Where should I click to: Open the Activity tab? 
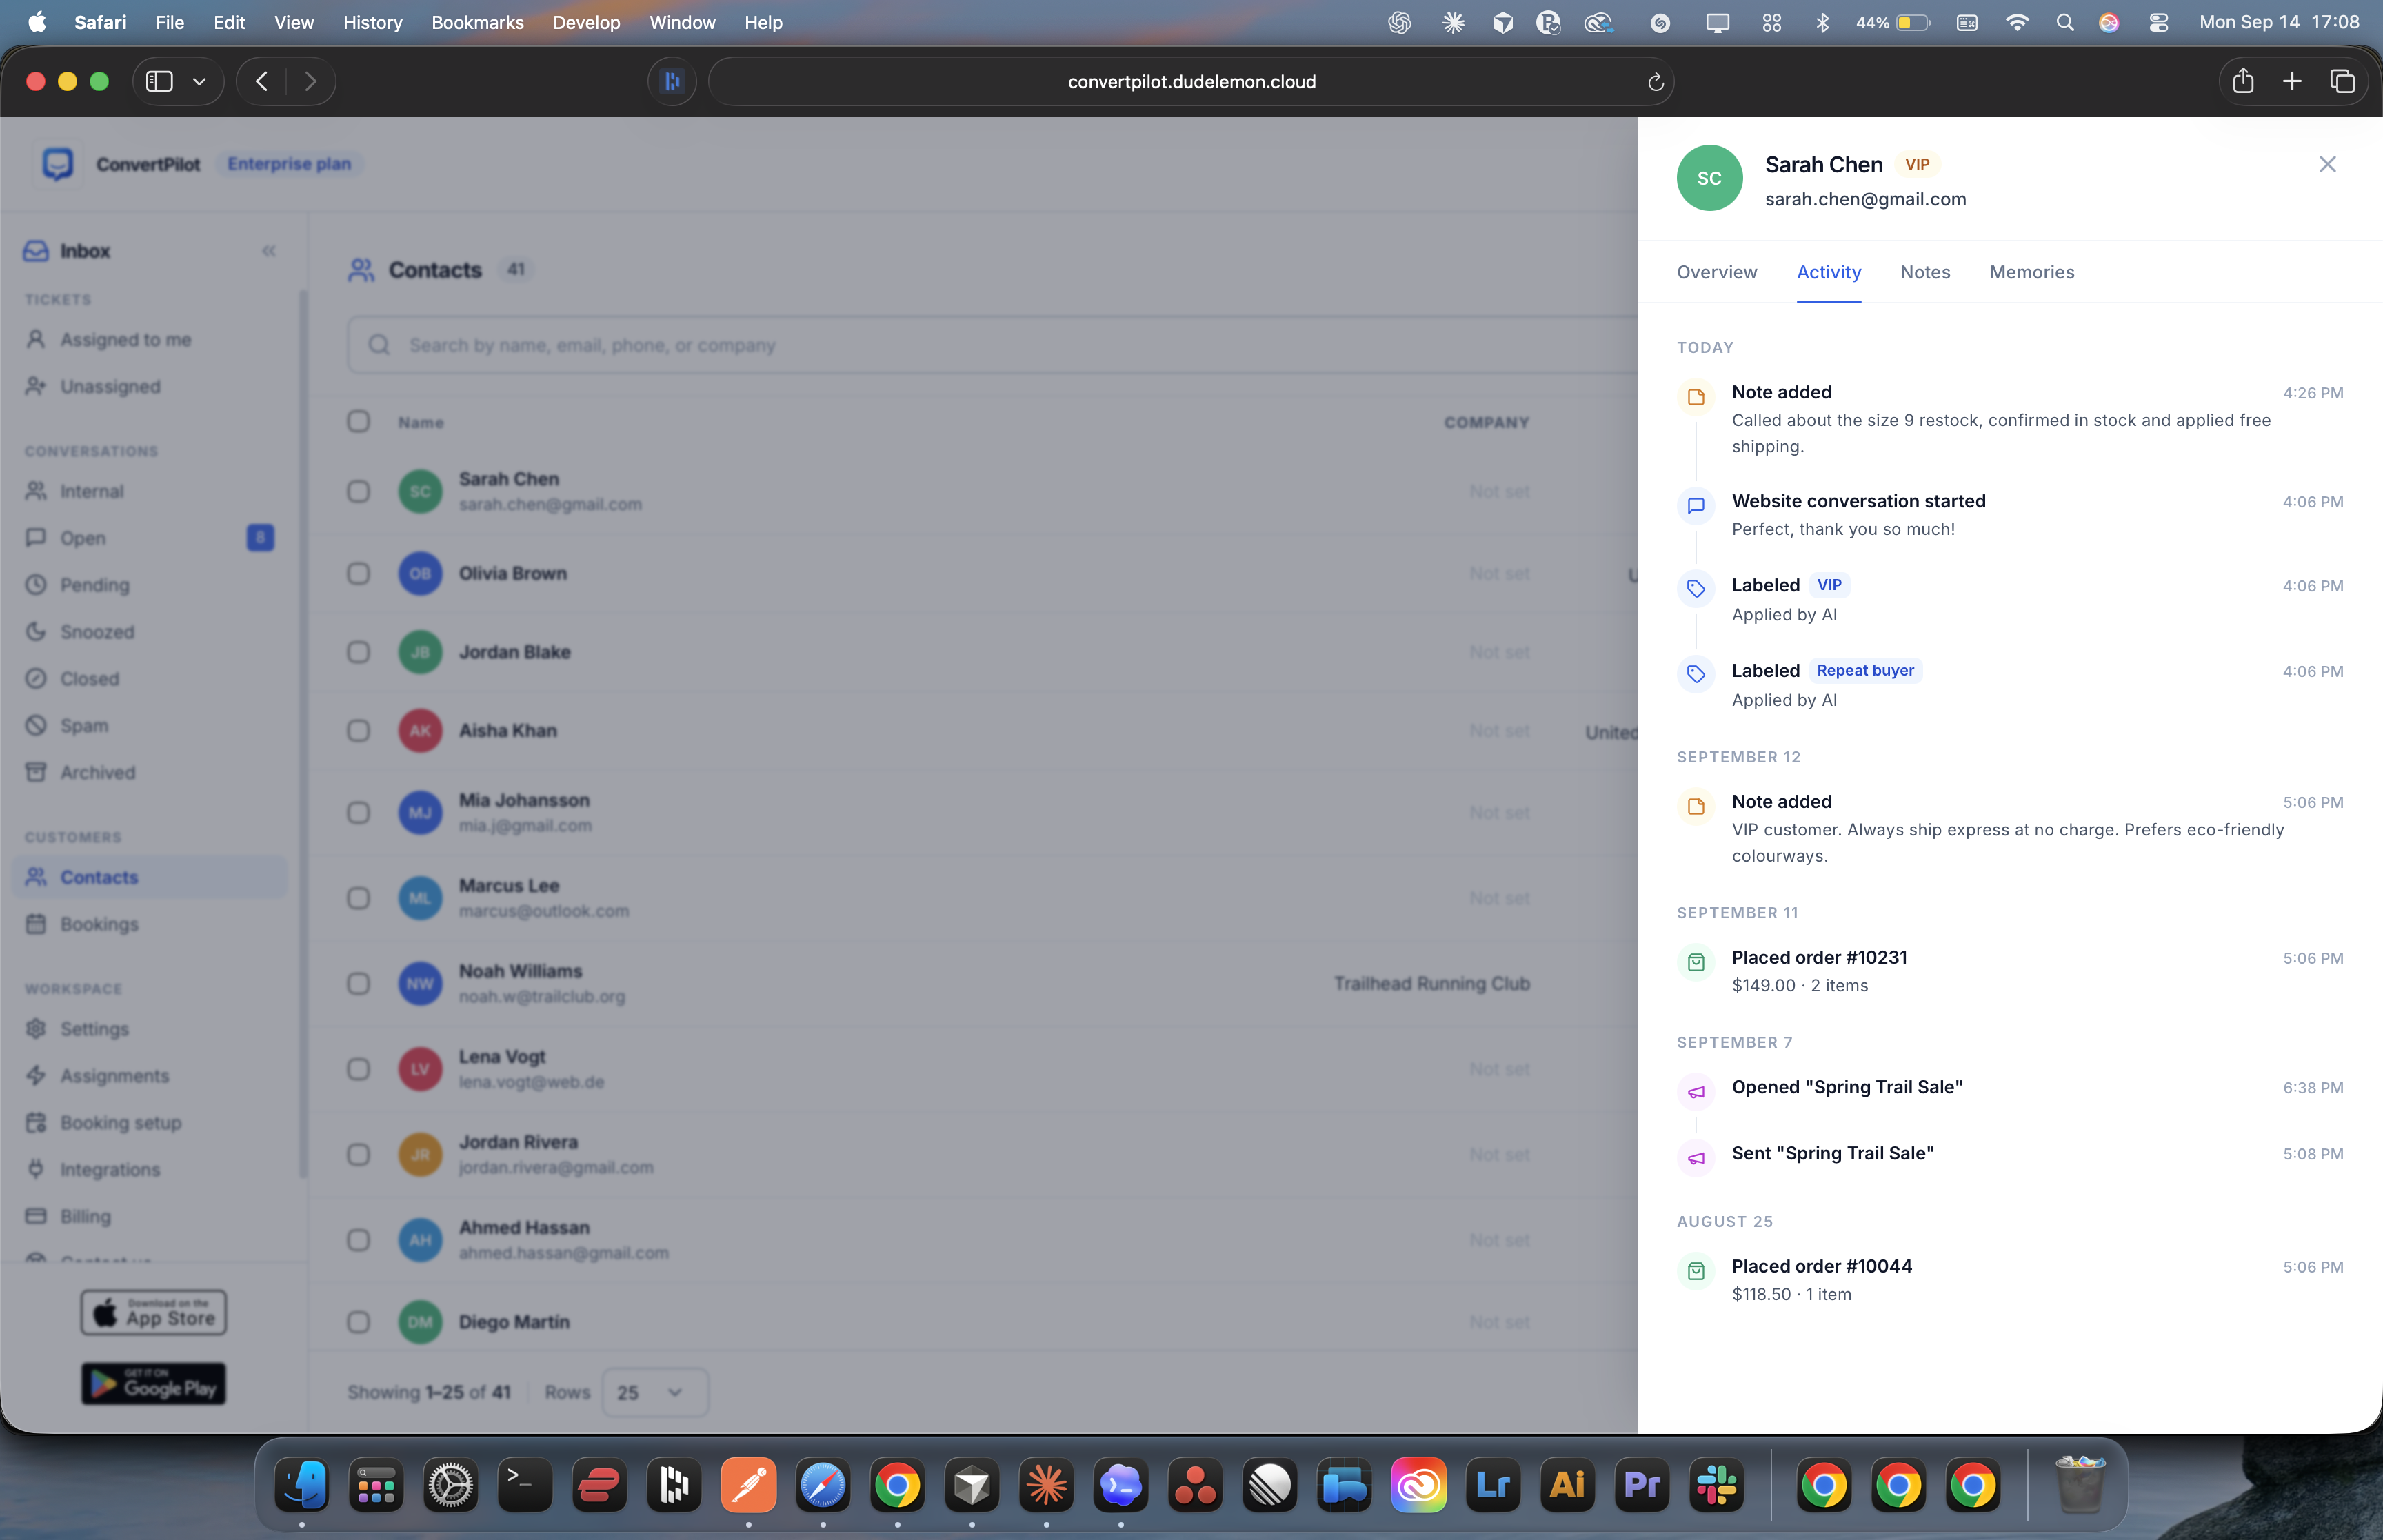[x=1828, y=272]
